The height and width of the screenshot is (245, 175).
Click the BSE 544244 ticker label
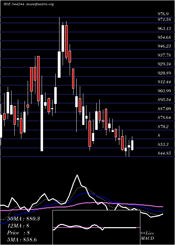(x=14, y=4)
